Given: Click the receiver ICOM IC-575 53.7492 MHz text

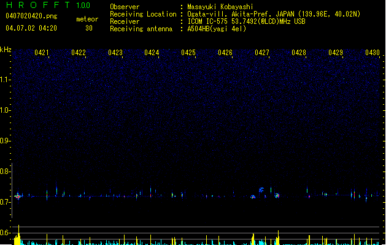Looking at the screenshot, I should pyautogui.click(x=246, y=21).
